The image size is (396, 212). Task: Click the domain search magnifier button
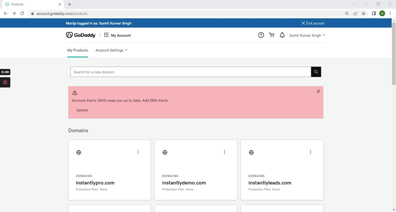point(316,72)
